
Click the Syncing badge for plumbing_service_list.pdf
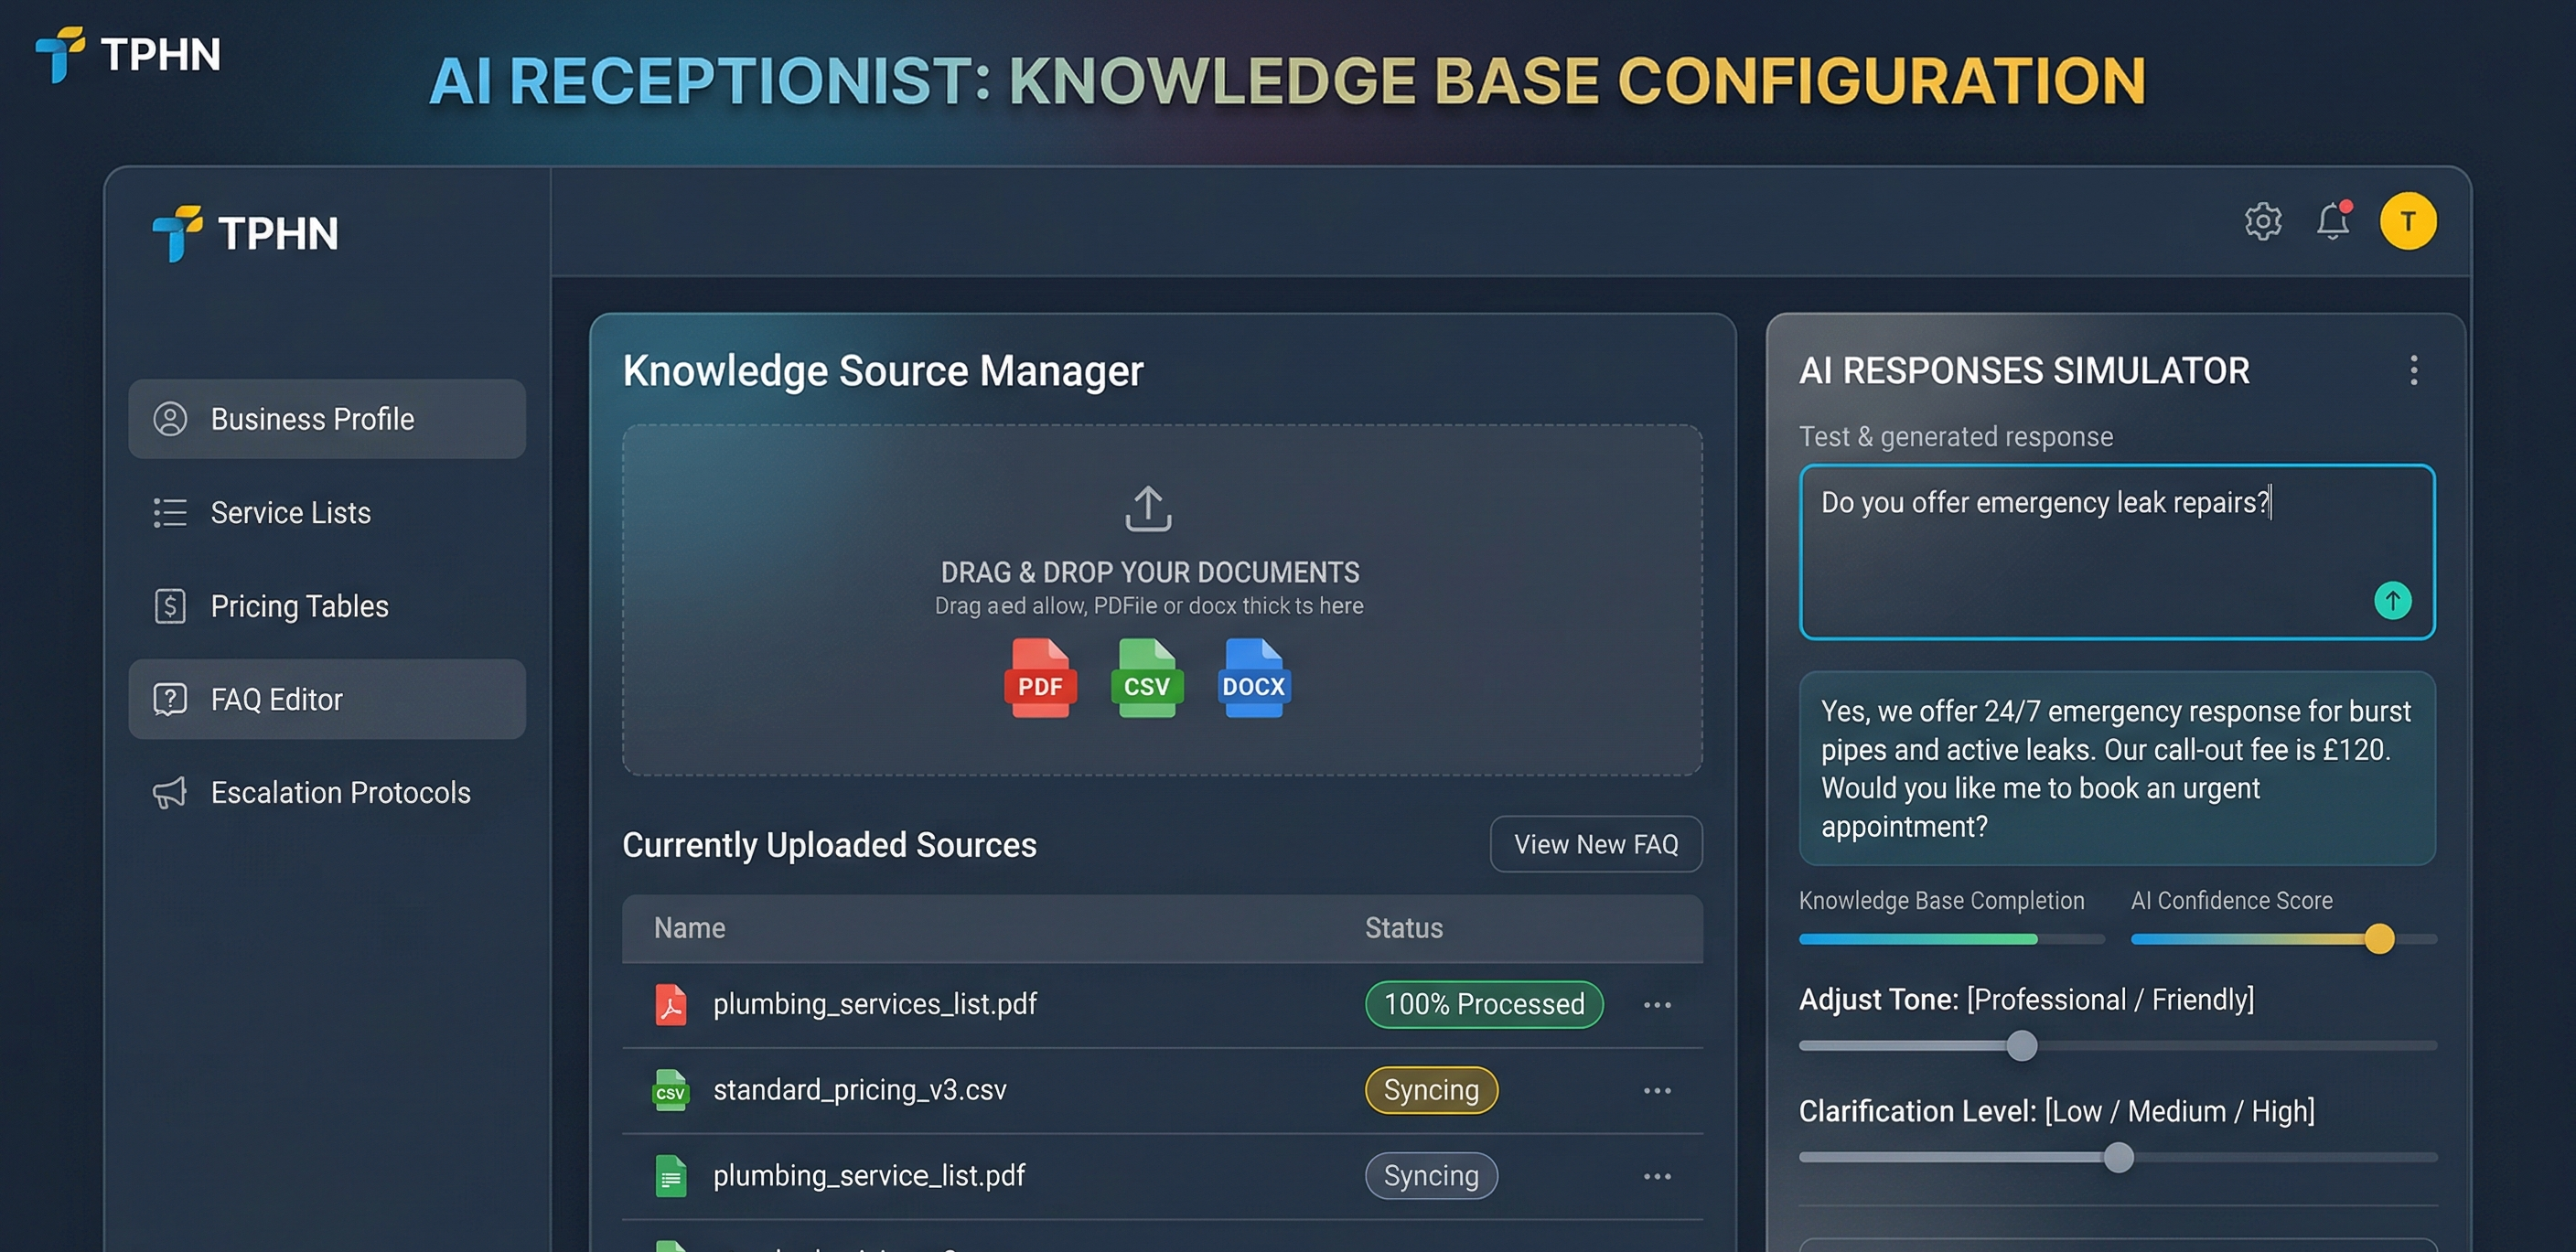click(1431, 1176)
